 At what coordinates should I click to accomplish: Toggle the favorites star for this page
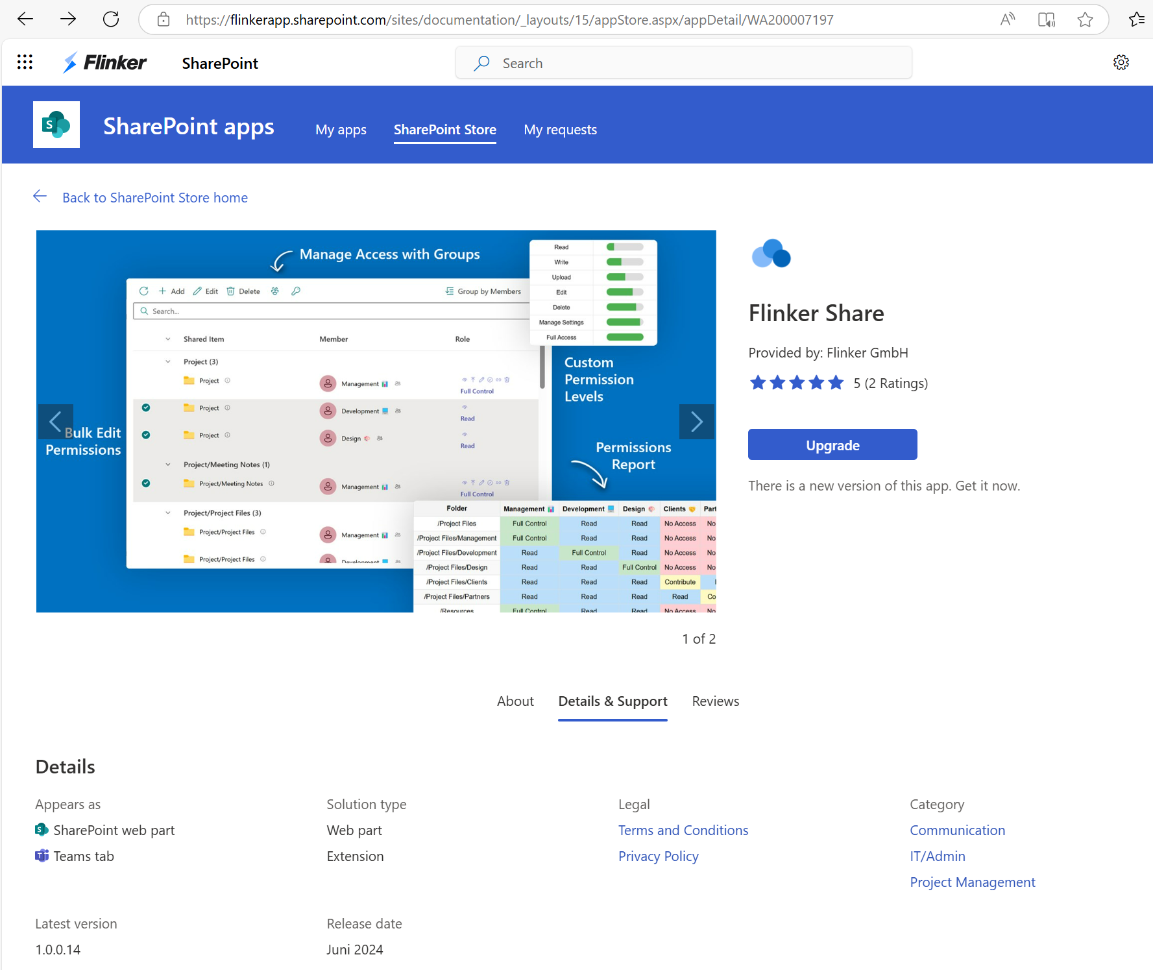click(1086, 19)
